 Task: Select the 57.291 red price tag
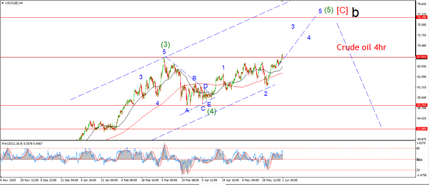click(421, 105)
